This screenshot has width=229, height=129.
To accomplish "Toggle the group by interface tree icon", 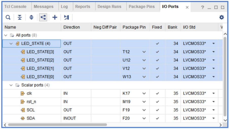I will (43, 17).
